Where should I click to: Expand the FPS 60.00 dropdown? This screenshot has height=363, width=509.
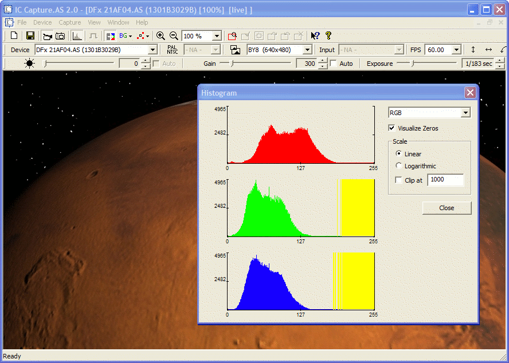click(x=456, y=50)
